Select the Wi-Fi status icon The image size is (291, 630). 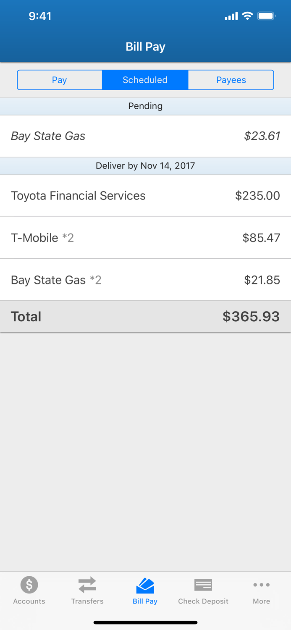[247, 16]
